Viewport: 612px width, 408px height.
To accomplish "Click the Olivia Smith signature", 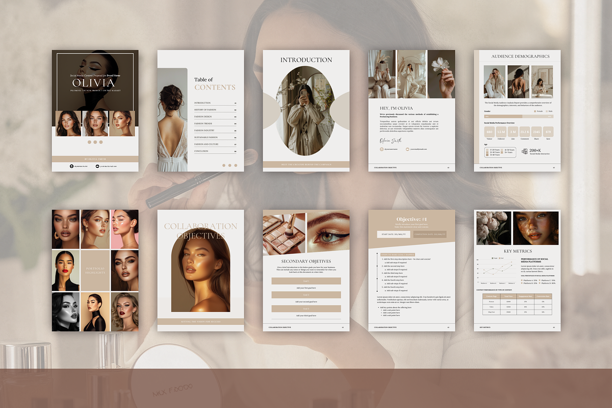I will click(x=391, y=140).
